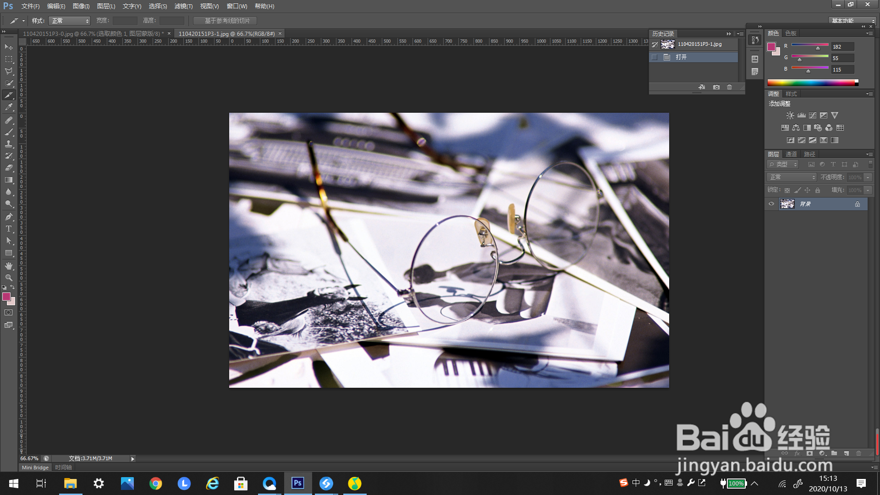This screenshot has height=495, width=880.
Task: Select the Zoom tool in toolbar
Action: pos(9,278)
